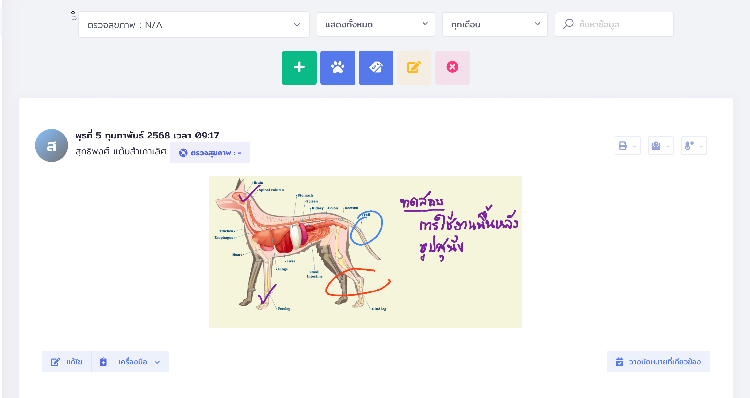750x398 pixels.
Task: Open the ทุกเดือน month dropdown
Action: pos(495,24)
